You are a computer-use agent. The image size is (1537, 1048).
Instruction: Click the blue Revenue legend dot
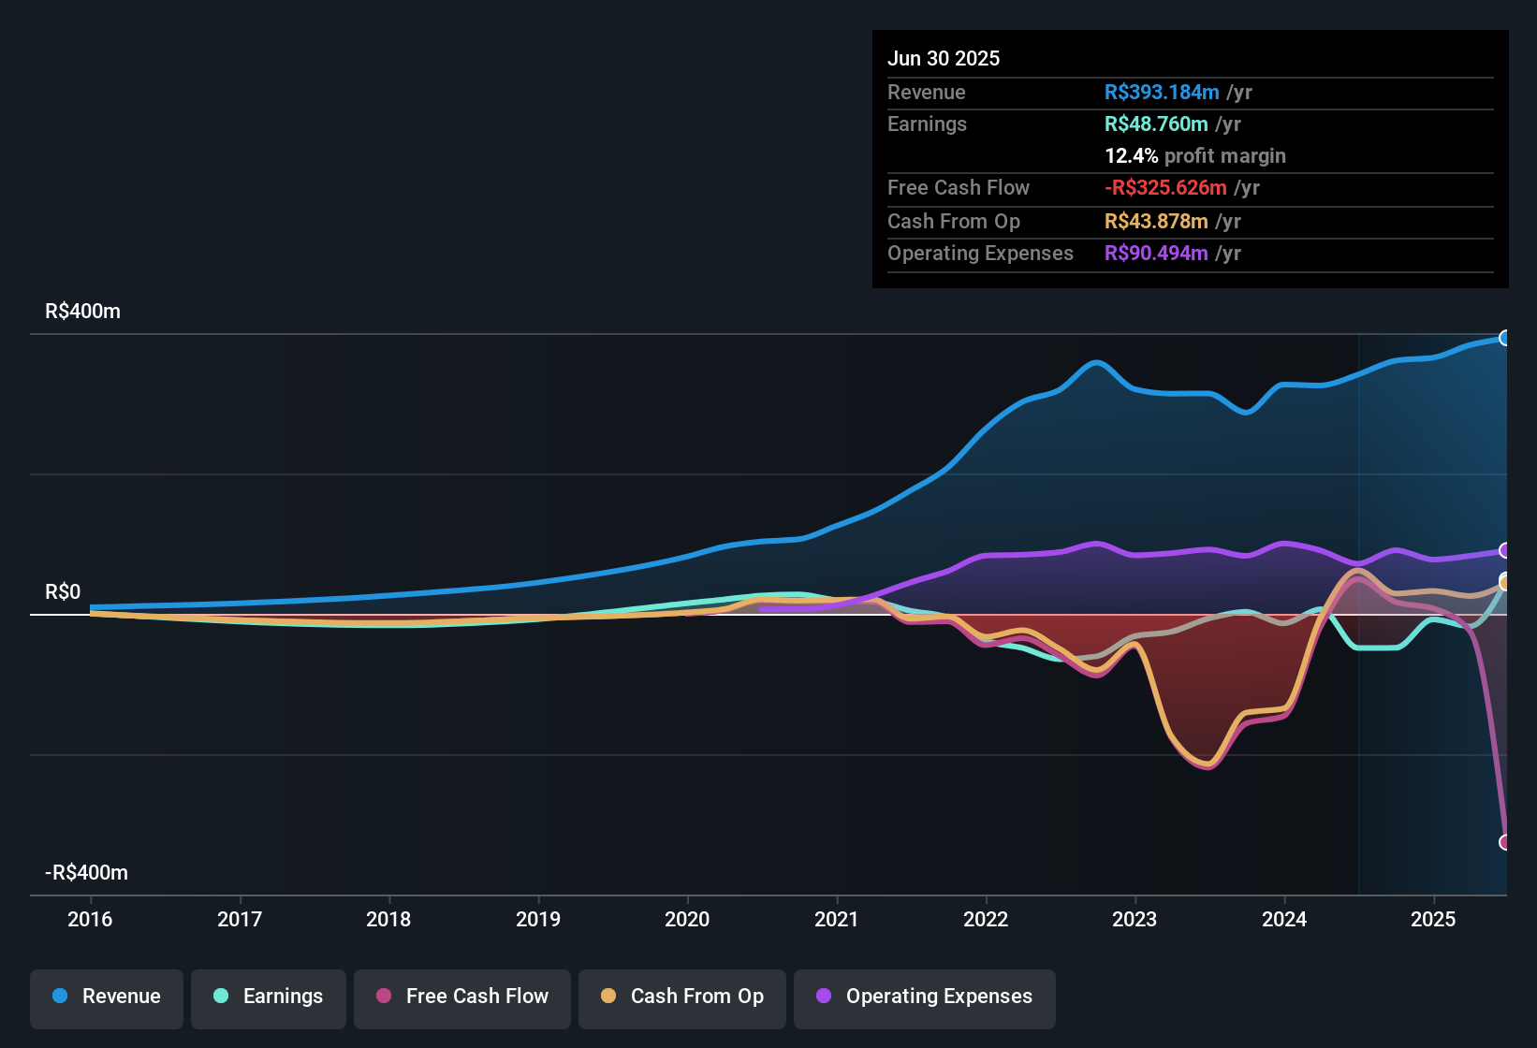[60, 997]
